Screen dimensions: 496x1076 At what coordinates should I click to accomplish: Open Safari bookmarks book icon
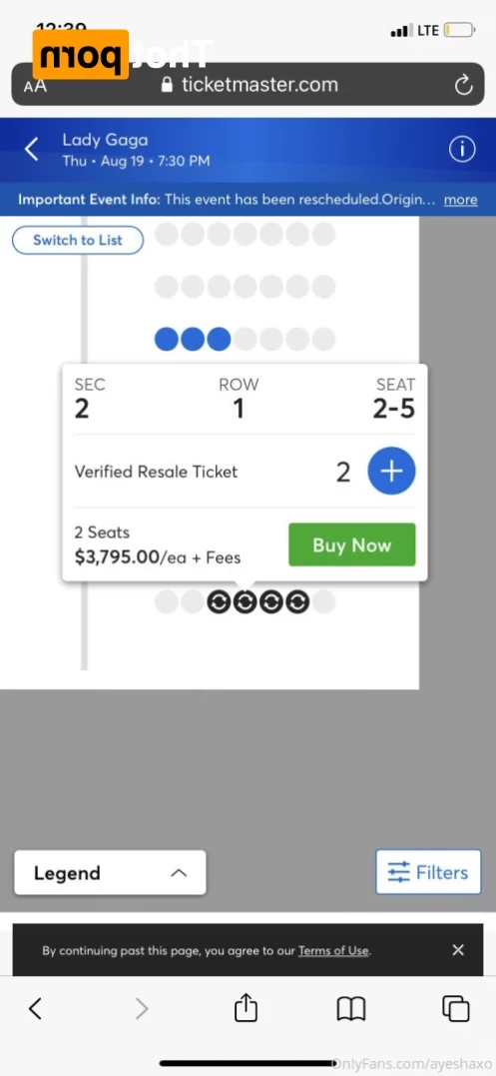[x=351, y=1009]
